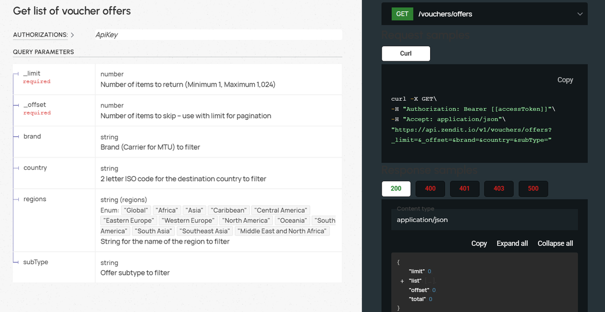Click the "South Asia" enum value
Viewport: 605px width, 312px height.
click(154, 231)
